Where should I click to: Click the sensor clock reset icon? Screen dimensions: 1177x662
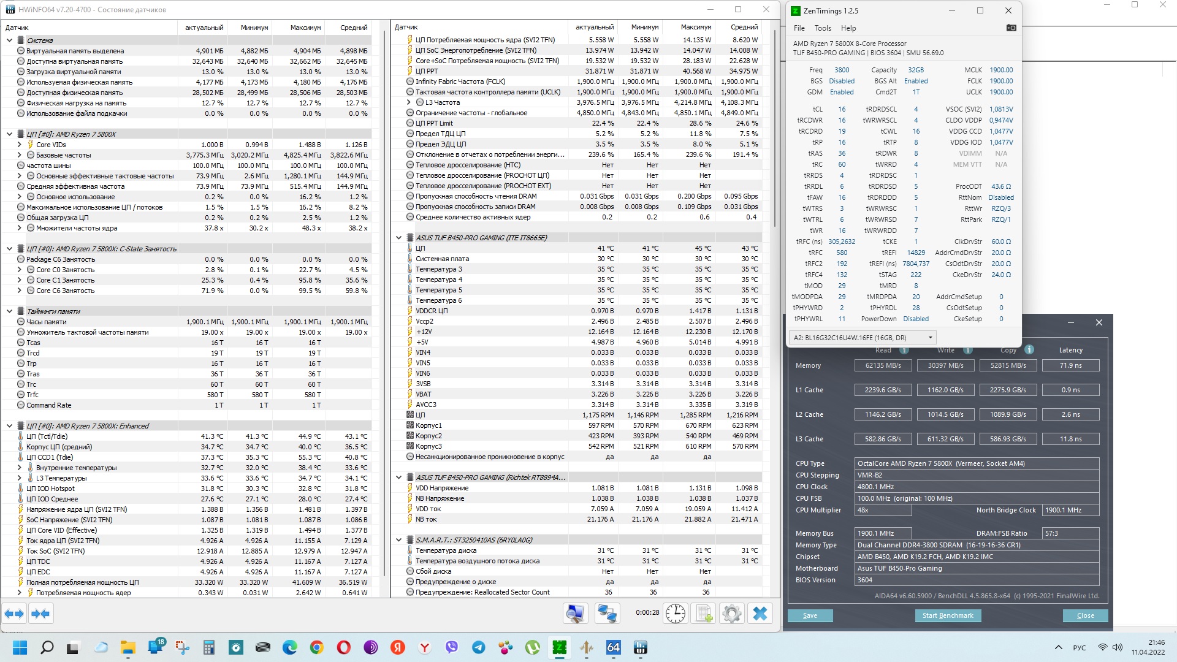click(675, 614)
